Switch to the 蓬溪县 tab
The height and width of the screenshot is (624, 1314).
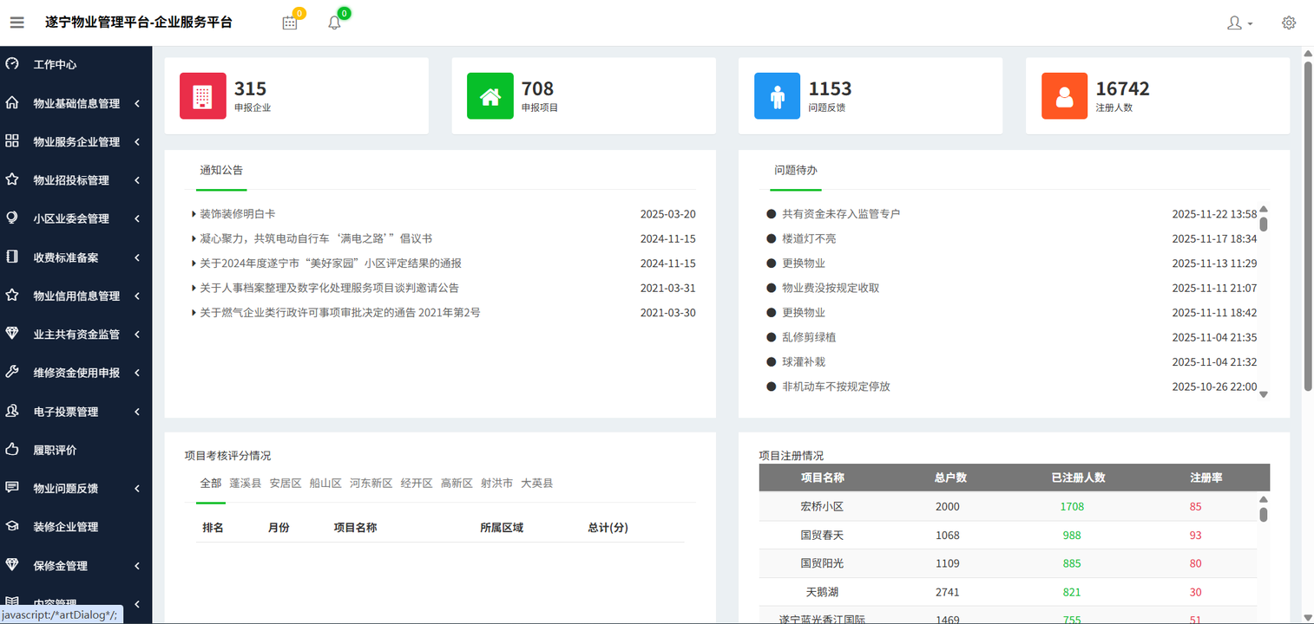click(244, 483)
